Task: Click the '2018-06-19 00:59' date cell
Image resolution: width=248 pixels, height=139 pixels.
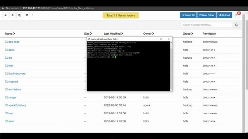Action: point(115,97)
